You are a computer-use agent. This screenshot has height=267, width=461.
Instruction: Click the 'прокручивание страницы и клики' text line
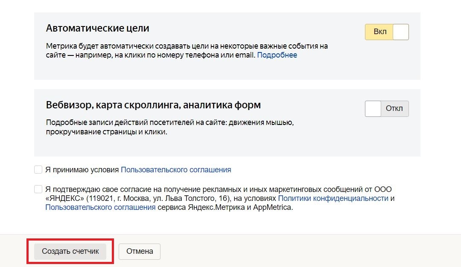[106, 132]
